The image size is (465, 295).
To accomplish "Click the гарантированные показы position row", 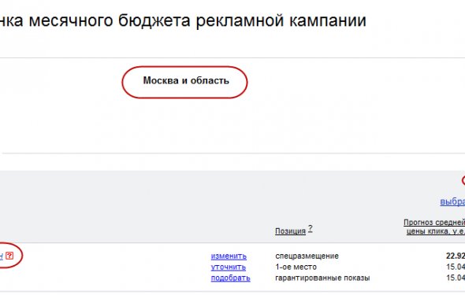I will (x=322, y=278).
